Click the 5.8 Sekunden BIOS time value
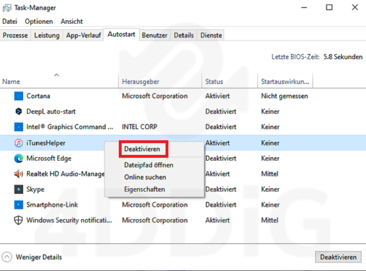 343,57
